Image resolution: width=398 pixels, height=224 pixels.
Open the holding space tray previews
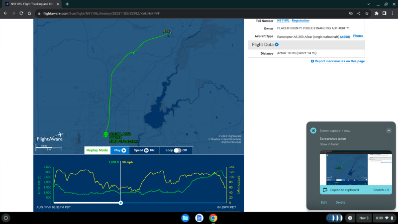334,218
